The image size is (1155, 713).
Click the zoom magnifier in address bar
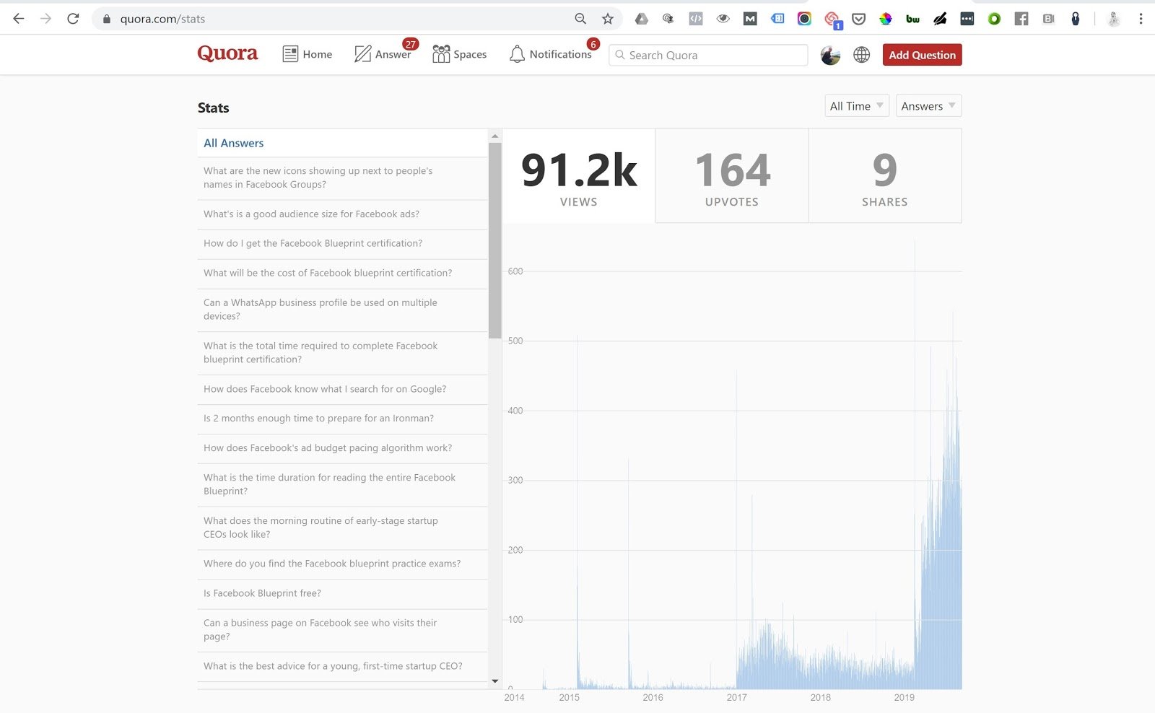[580, 19]
